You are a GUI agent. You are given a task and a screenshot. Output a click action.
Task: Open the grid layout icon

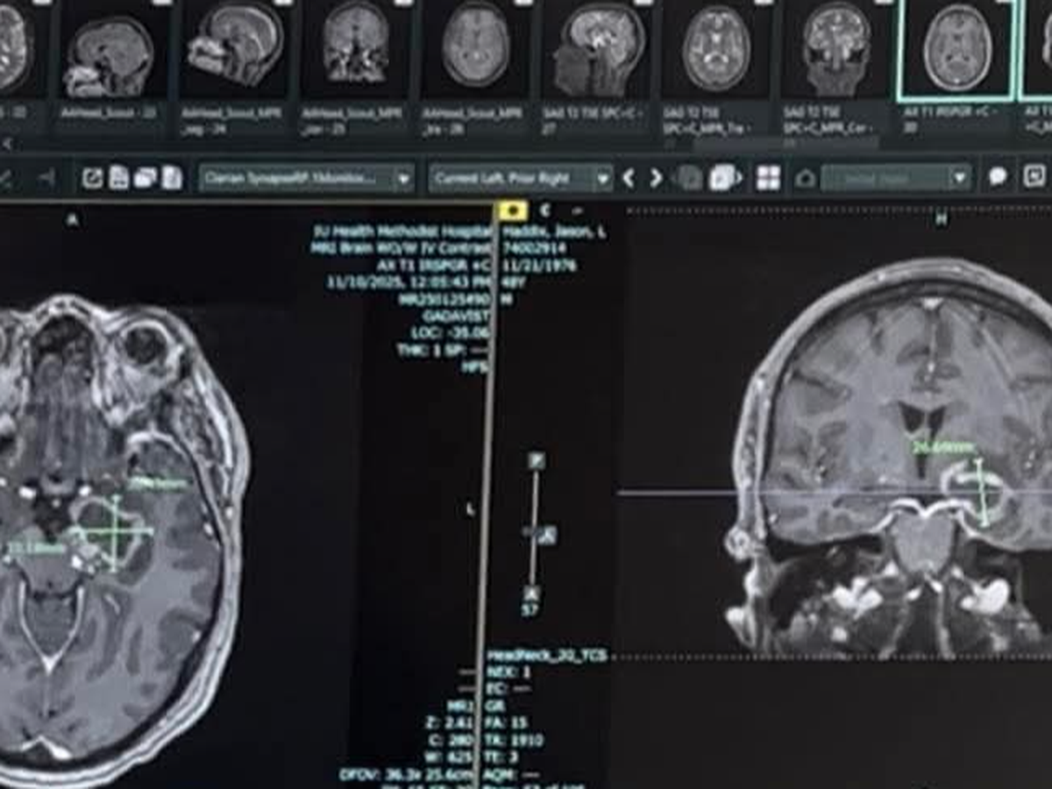pos(768,178)
